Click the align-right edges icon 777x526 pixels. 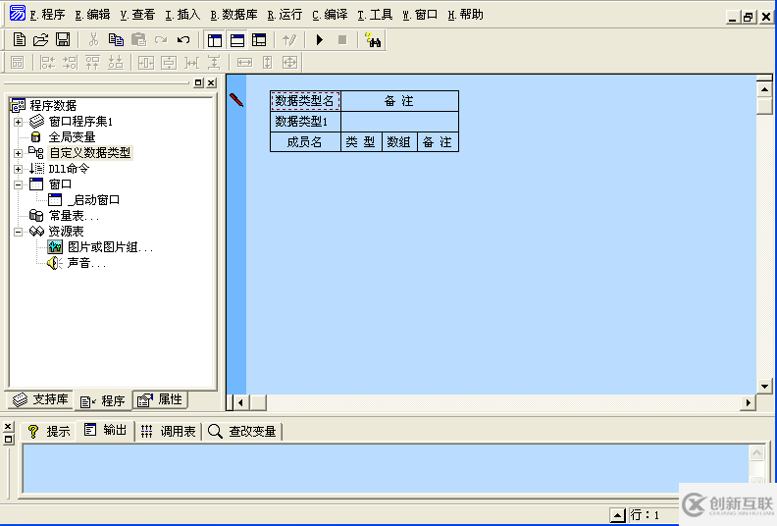[70, 63]
